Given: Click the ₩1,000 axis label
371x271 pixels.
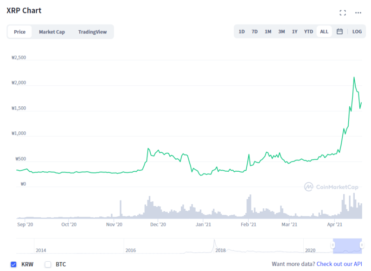Looking at the screenshot, I should click(x=19, y=133).
